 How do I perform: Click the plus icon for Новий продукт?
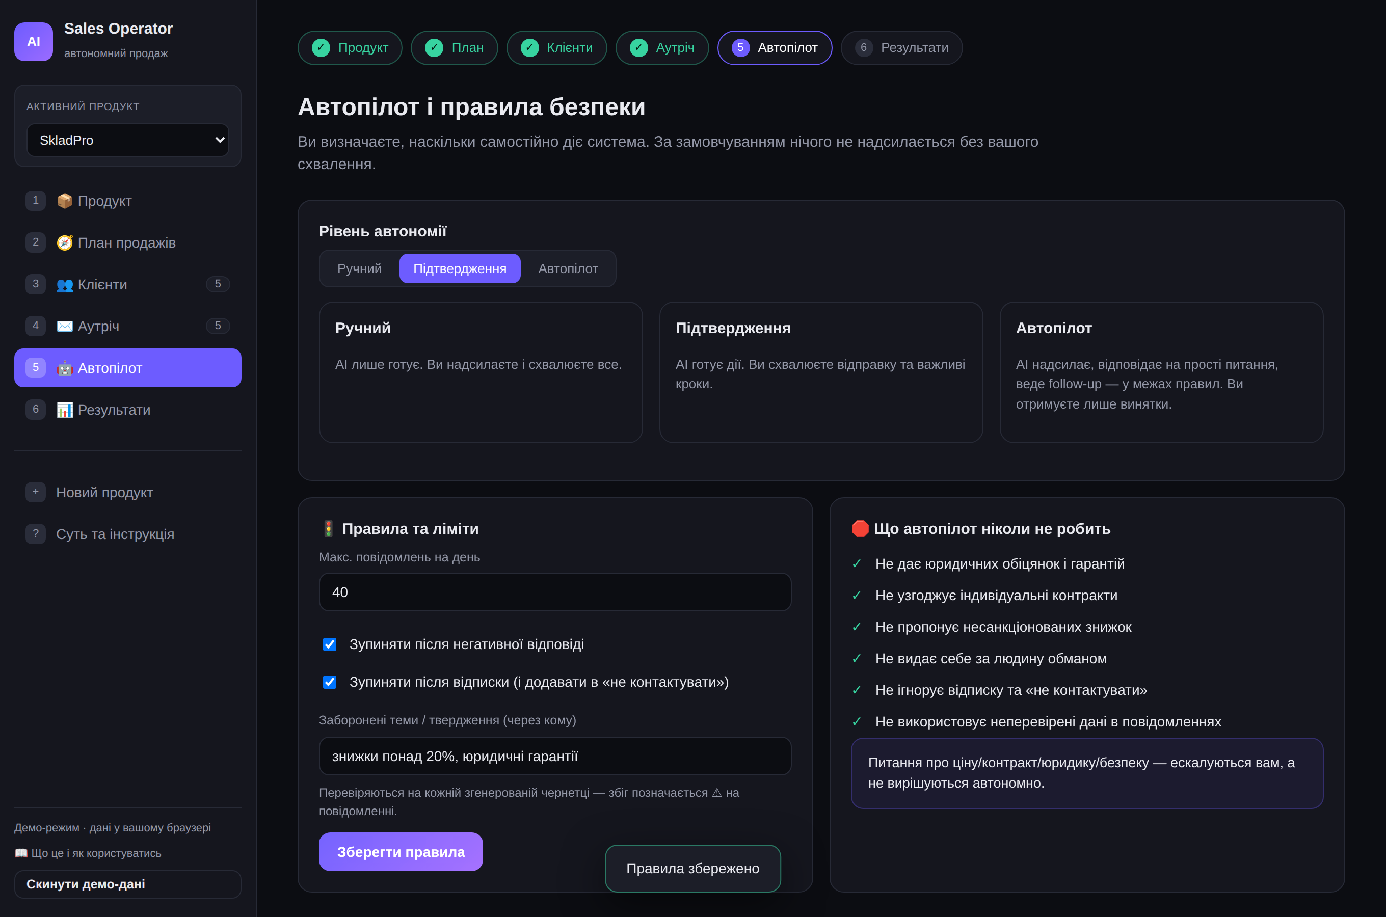pos(36,492)
